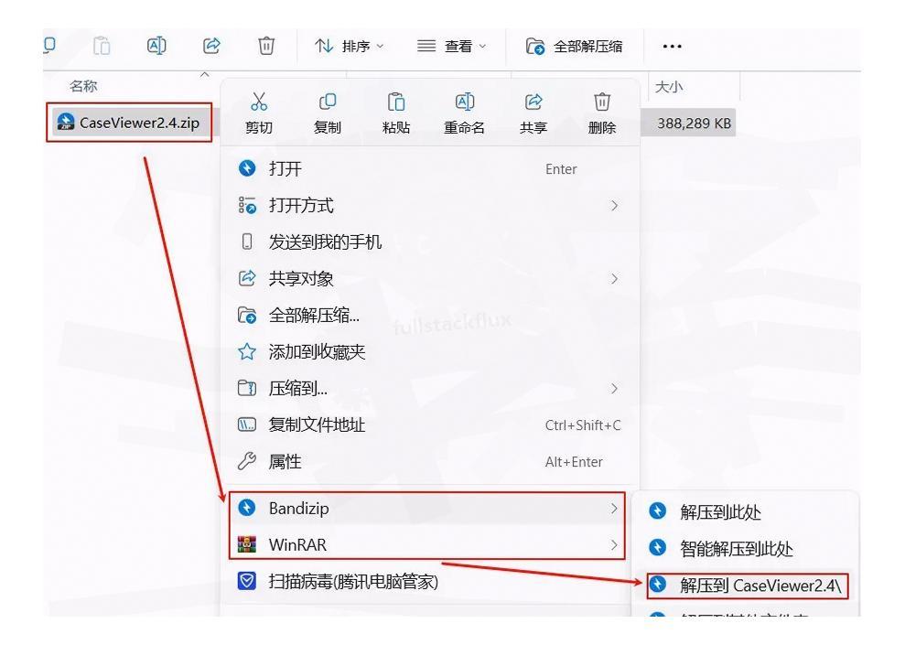Click the 大小 column header
The height and width of the screenshot is (645, 905).
pos(669,87)
